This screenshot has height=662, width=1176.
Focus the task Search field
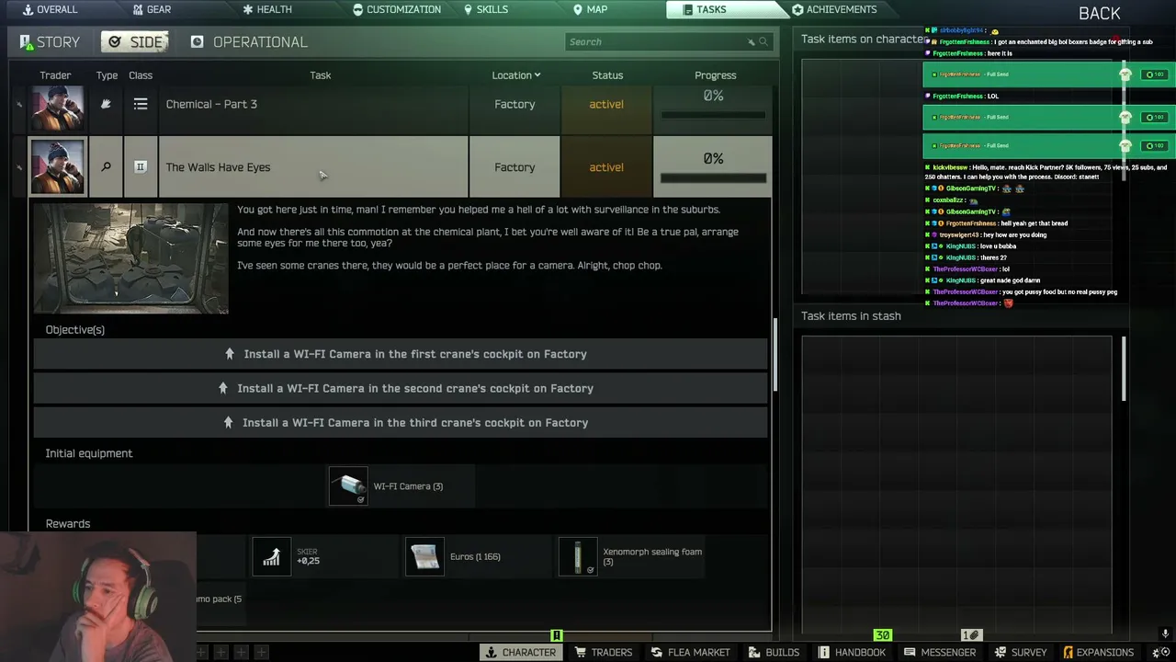pyautogui.click(x=667, y=41)
